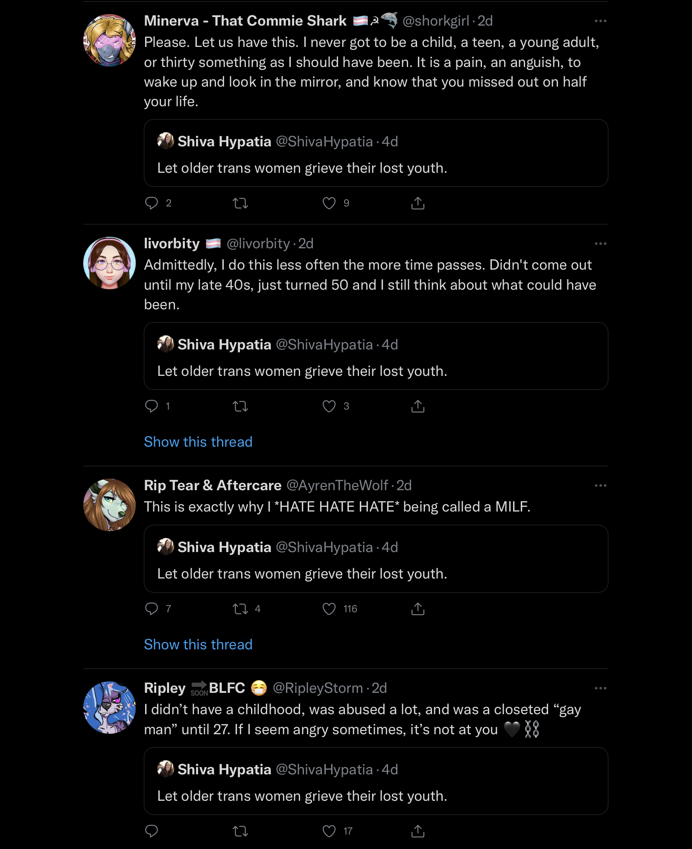The width and height of the screenshot is (692, 849).
Task: Open more options on livorbity's tweet
Action: point(600,244)
